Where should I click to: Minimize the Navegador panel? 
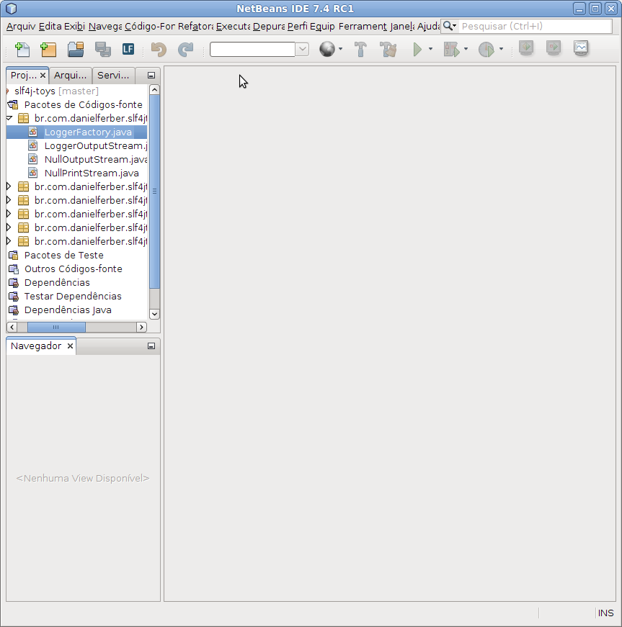(x=151, y=346)
